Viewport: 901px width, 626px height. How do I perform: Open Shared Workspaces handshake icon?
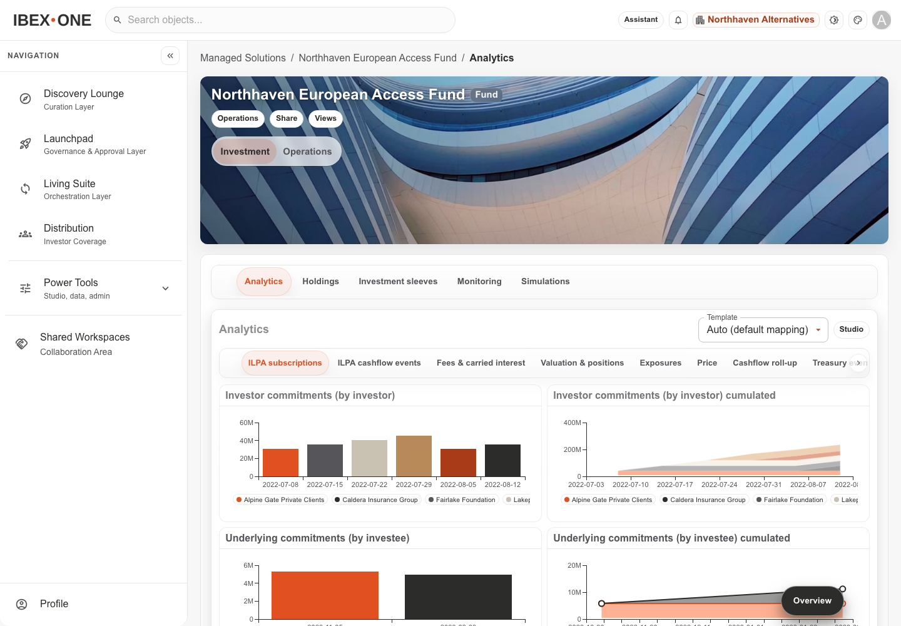(x=22, y=344)
